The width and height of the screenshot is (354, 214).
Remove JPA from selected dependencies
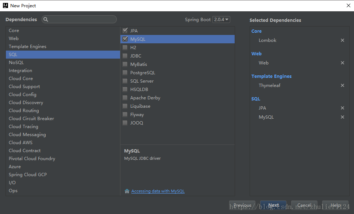point(342,108)
